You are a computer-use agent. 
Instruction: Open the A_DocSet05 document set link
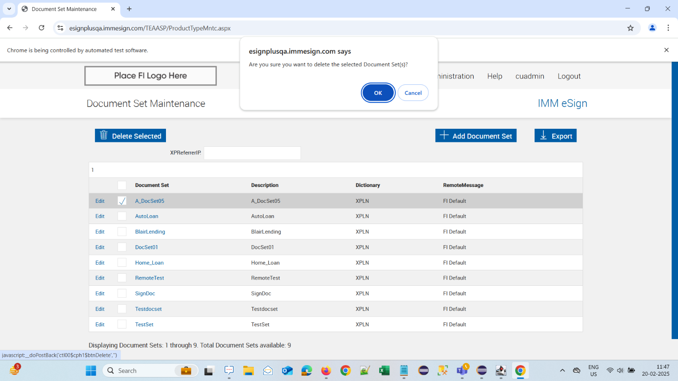coord(150,201)
